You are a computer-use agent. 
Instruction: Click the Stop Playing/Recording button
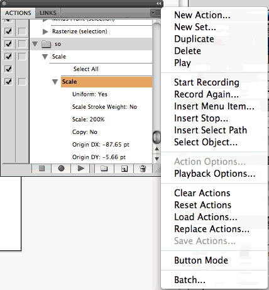(41, 169)
